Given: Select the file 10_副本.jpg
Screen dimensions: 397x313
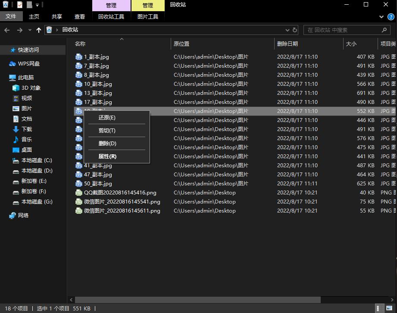Looking at the screenshot, I should click(98, 84).
